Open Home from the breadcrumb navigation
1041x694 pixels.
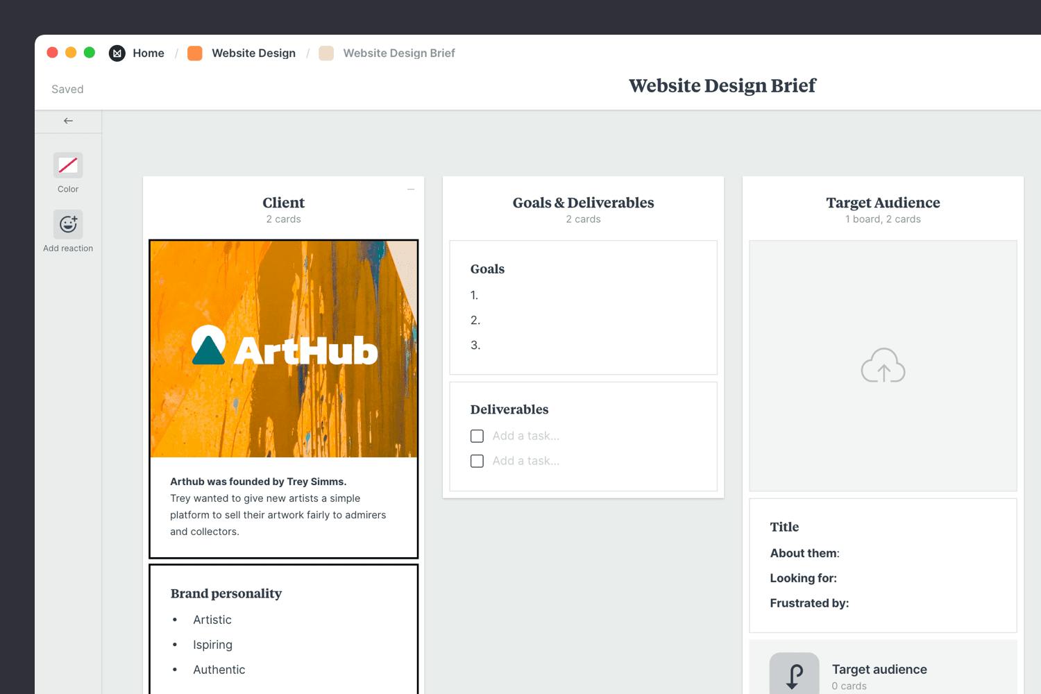(149, 53)
